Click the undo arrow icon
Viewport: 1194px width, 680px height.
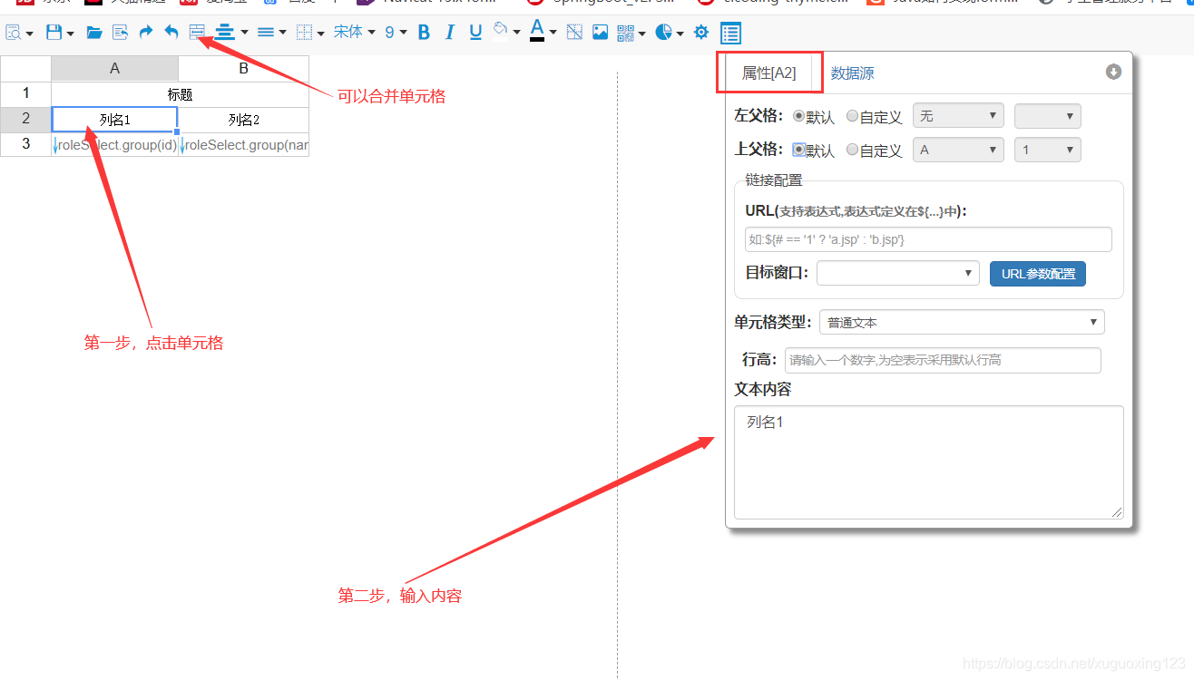click(171, 33)
